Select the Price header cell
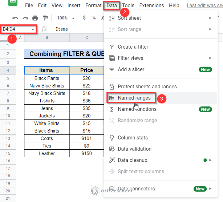The height and width of the screenshot is (202, 223). (87, 70)
